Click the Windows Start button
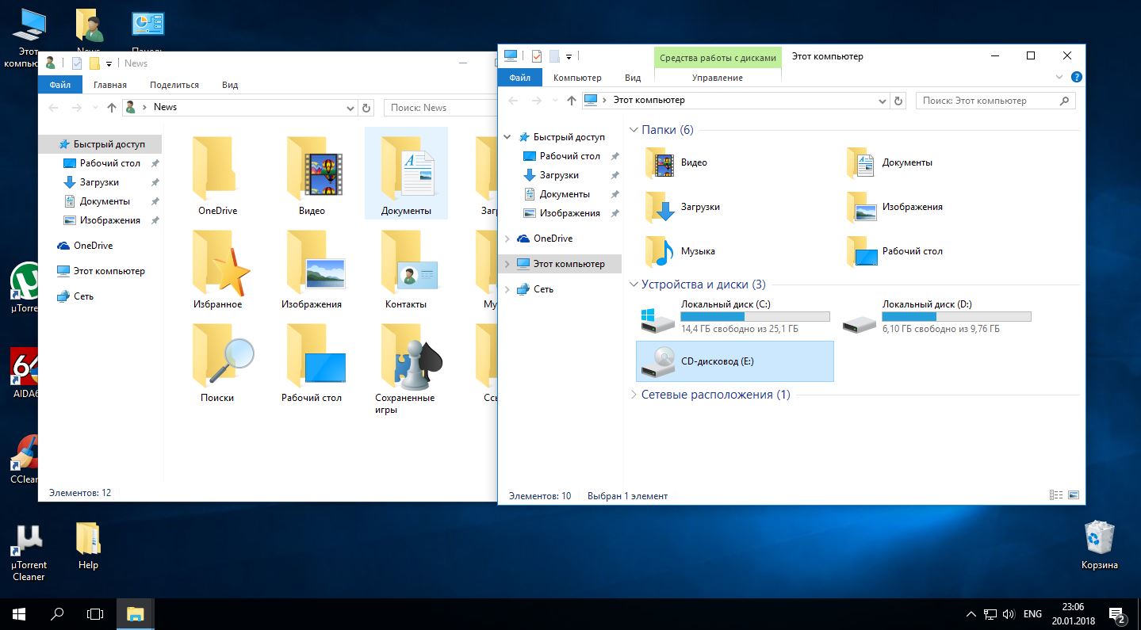The height and width of the screenshot is (630, 1141). tap(18, 613)
